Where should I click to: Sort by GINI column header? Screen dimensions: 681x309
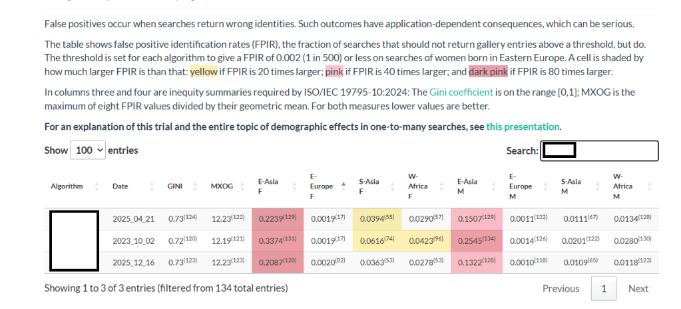pyautogui.click(x=174, y=186)
